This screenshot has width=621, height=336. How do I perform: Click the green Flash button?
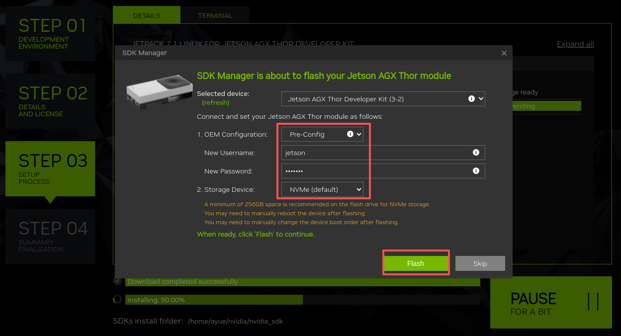(x=416, y=263)
